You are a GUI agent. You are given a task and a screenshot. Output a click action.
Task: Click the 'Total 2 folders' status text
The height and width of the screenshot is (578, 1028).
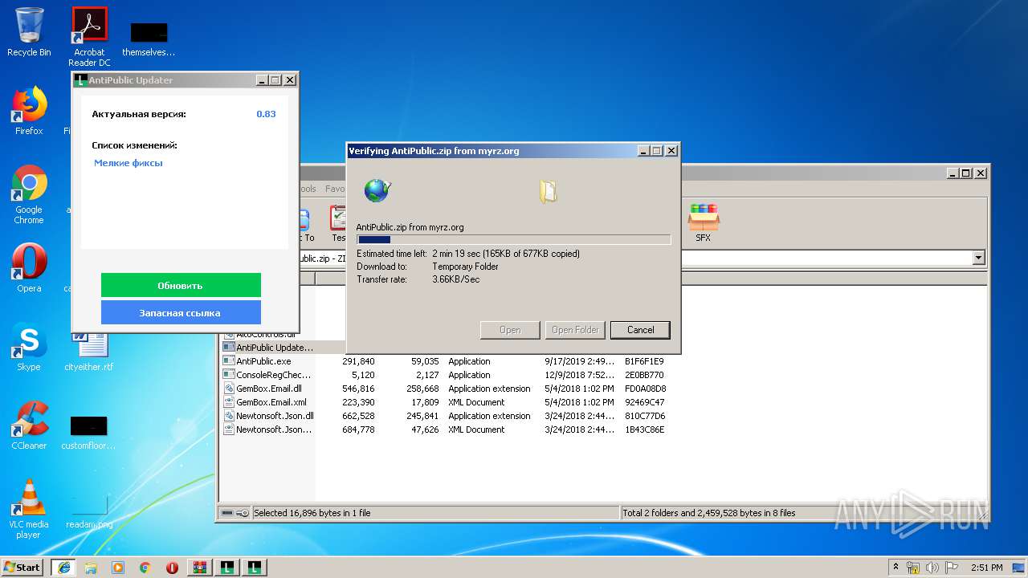pyautogui.click(x=709, y=513)
